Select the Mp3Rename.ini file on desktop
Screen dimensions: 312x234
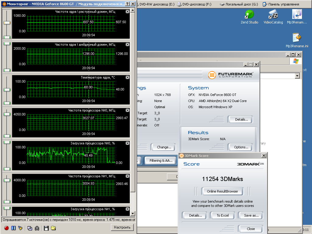[297, 41]
